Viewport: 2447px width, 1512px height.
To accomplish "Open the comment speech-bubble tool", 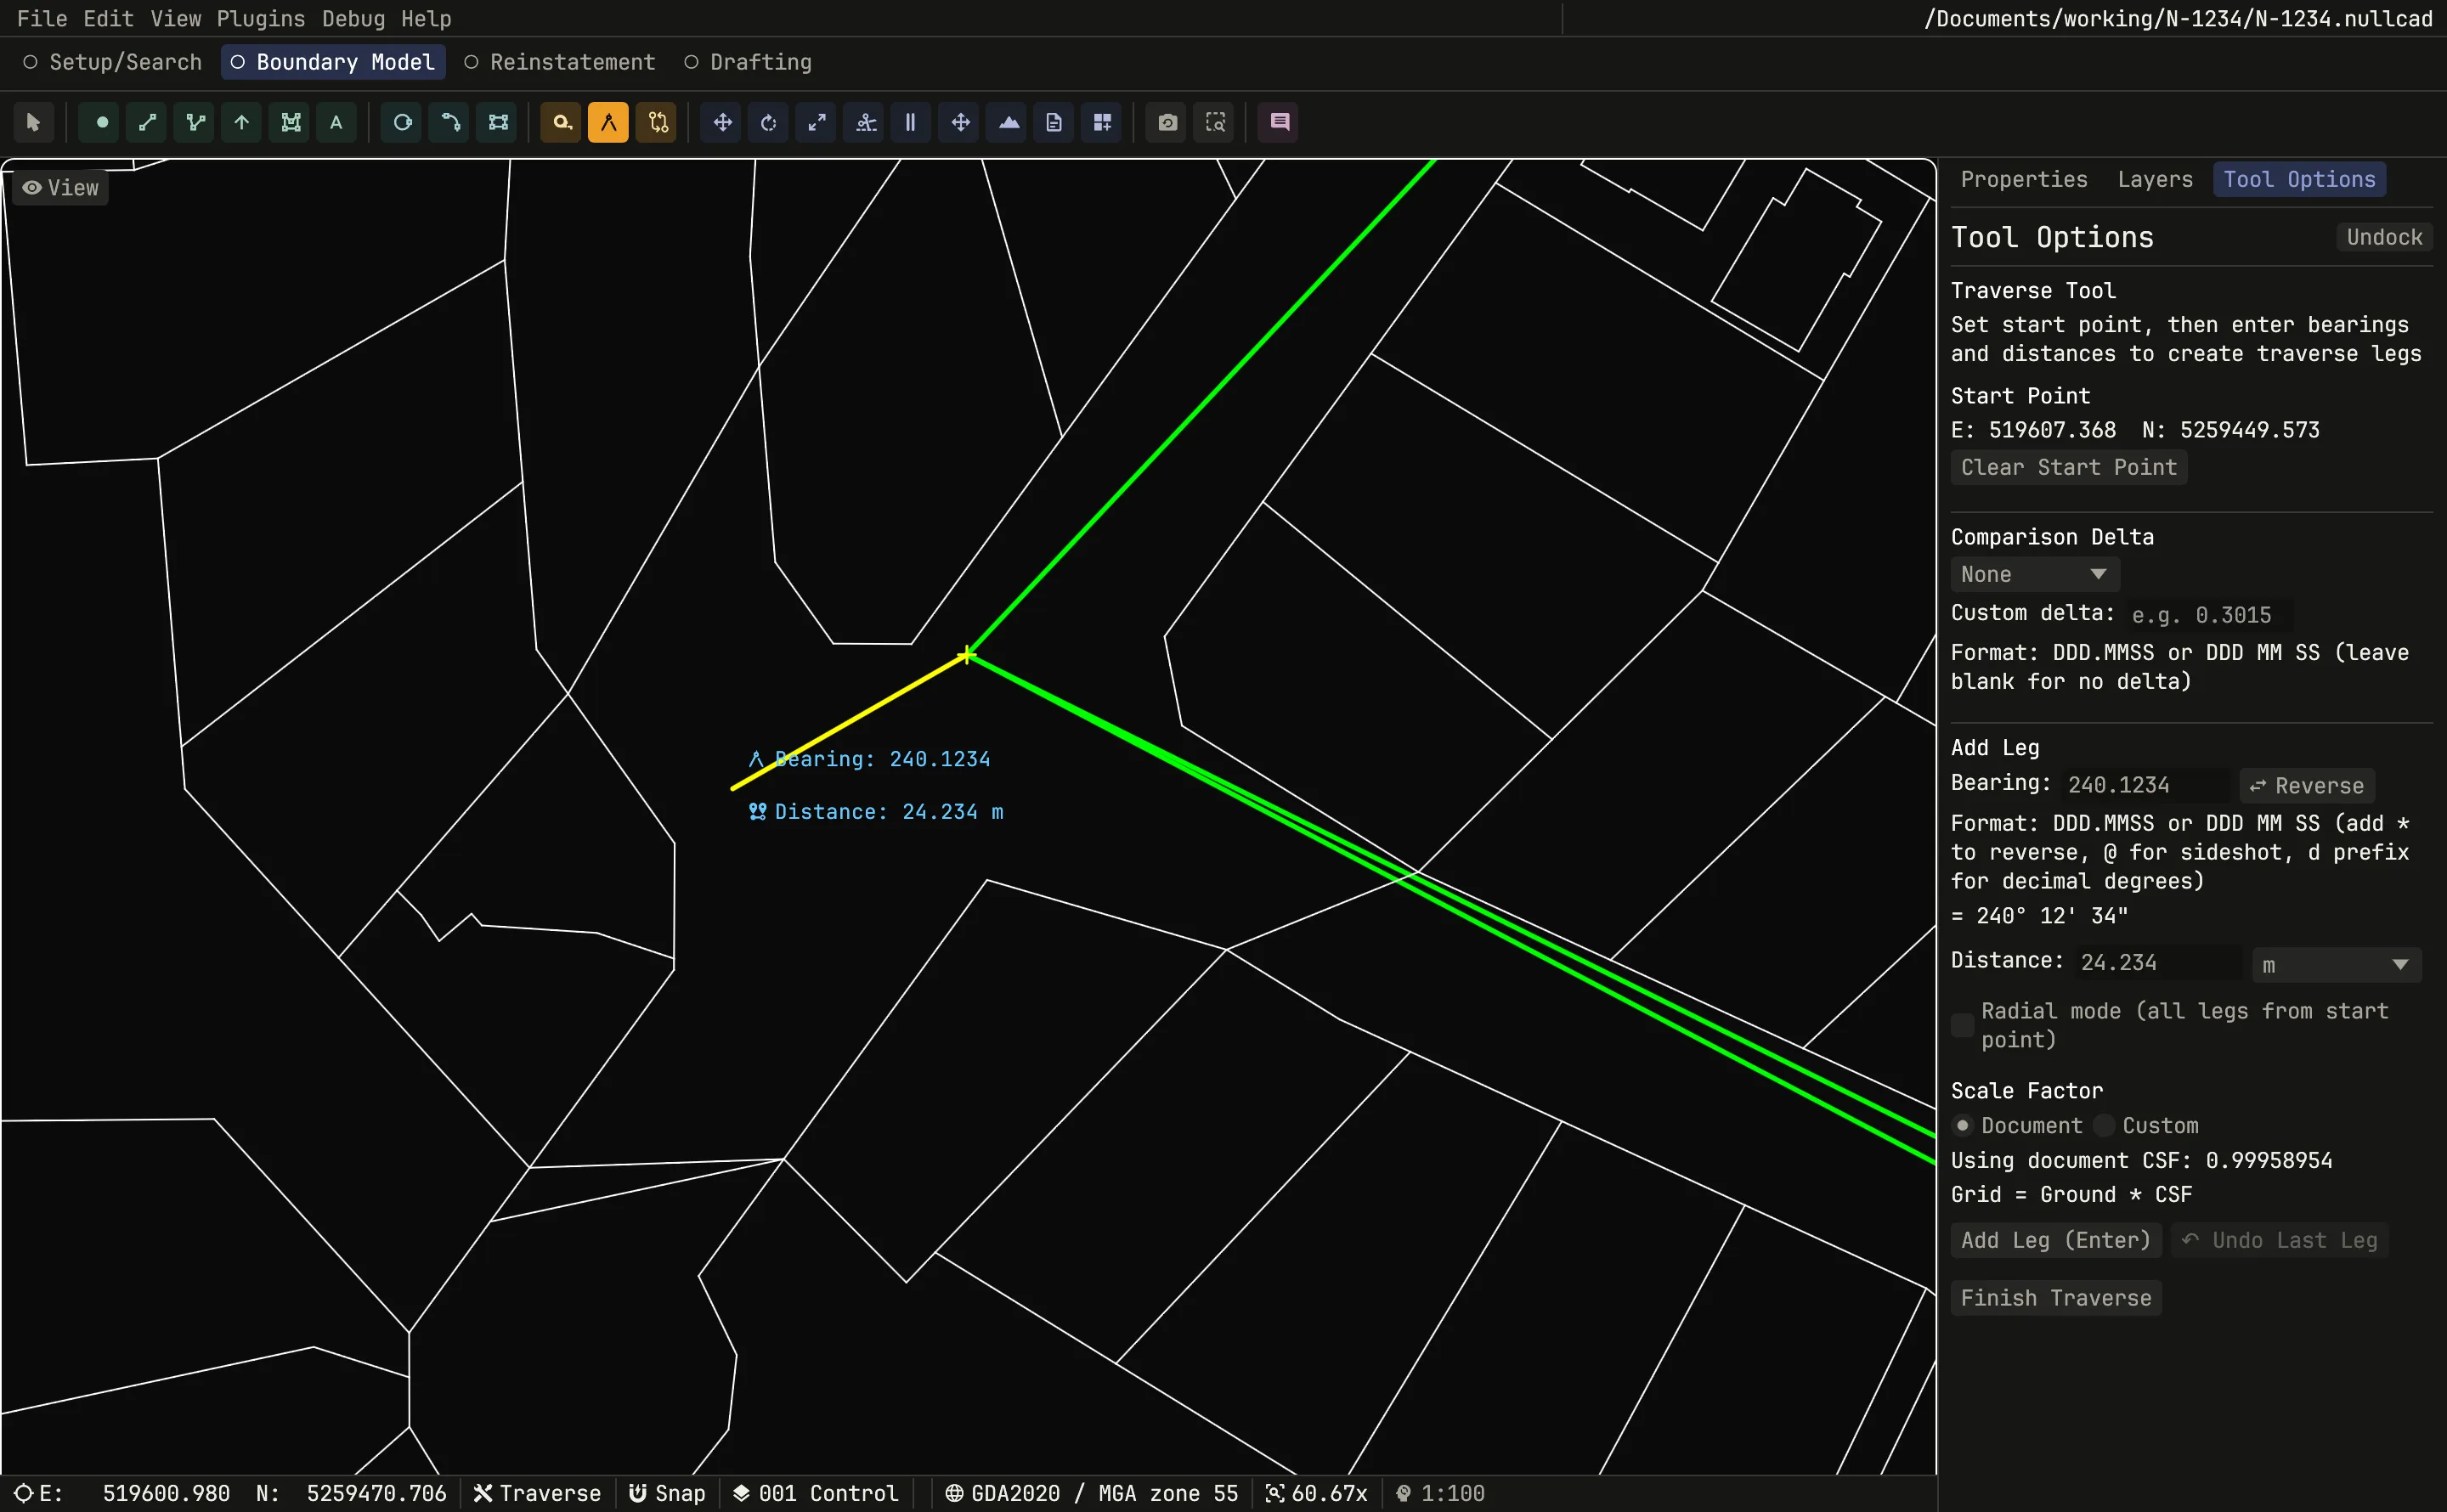I will pos(1279,122).
